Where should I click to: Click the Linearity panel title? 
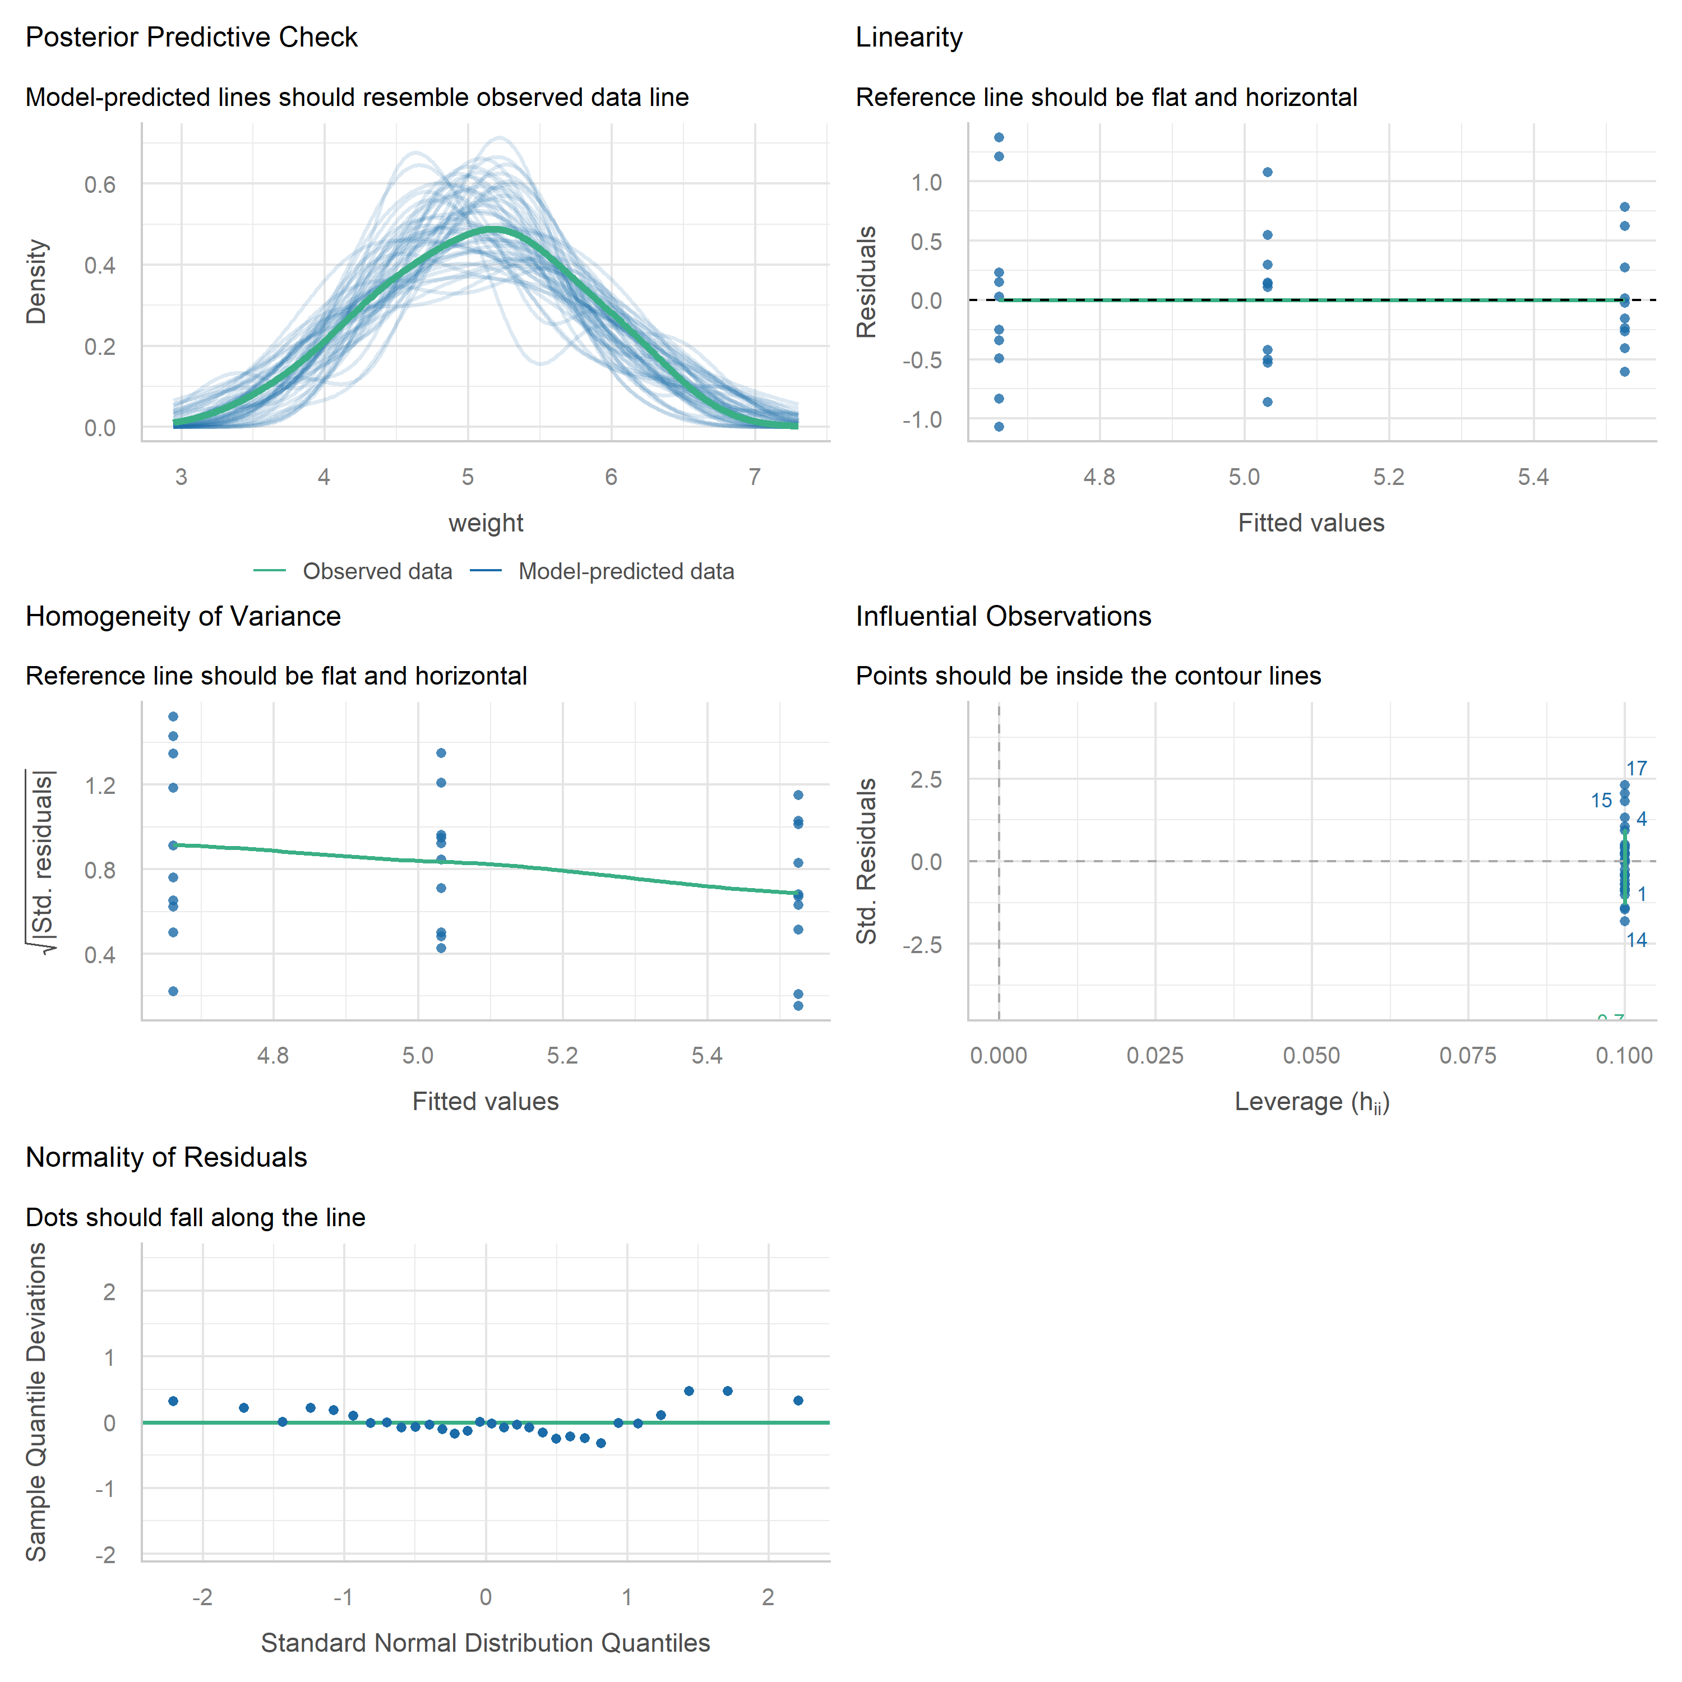pyautogui.click(x=909, y=38)
